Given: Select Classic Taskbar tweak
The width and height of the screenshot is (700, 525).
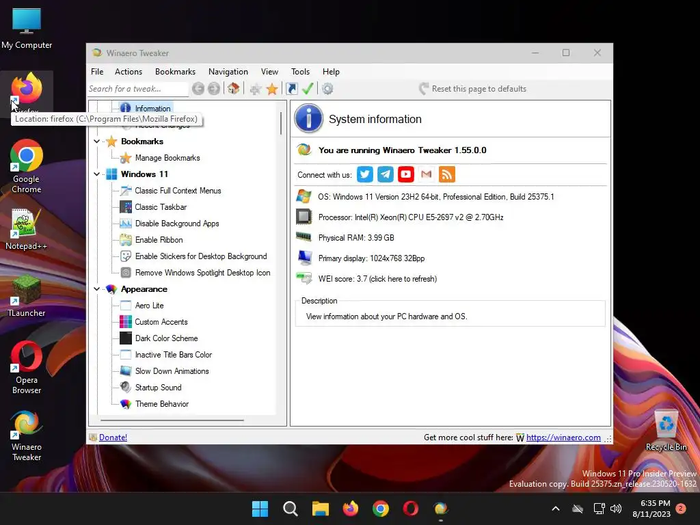Looking at the screenshot, I should (161, 207).
